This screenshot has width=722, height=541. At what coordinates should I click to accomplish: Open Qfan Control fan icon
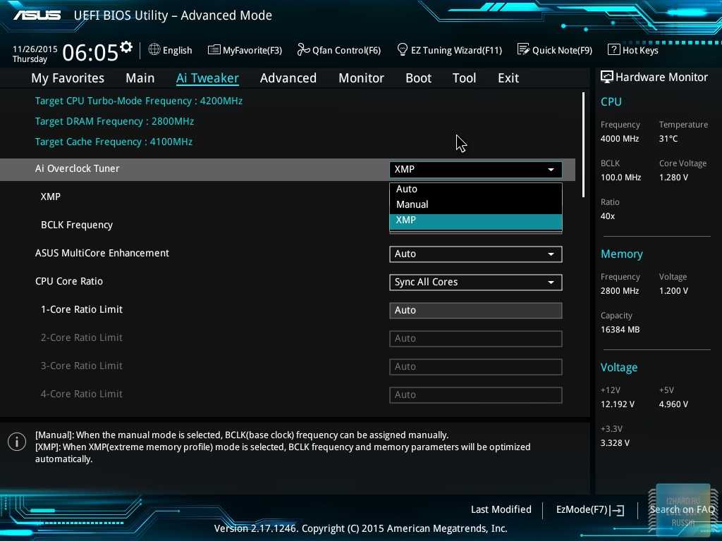pos(303,50)
